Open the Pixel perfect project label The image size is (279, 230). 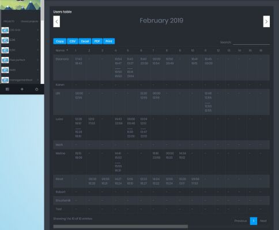pos(17,60)
